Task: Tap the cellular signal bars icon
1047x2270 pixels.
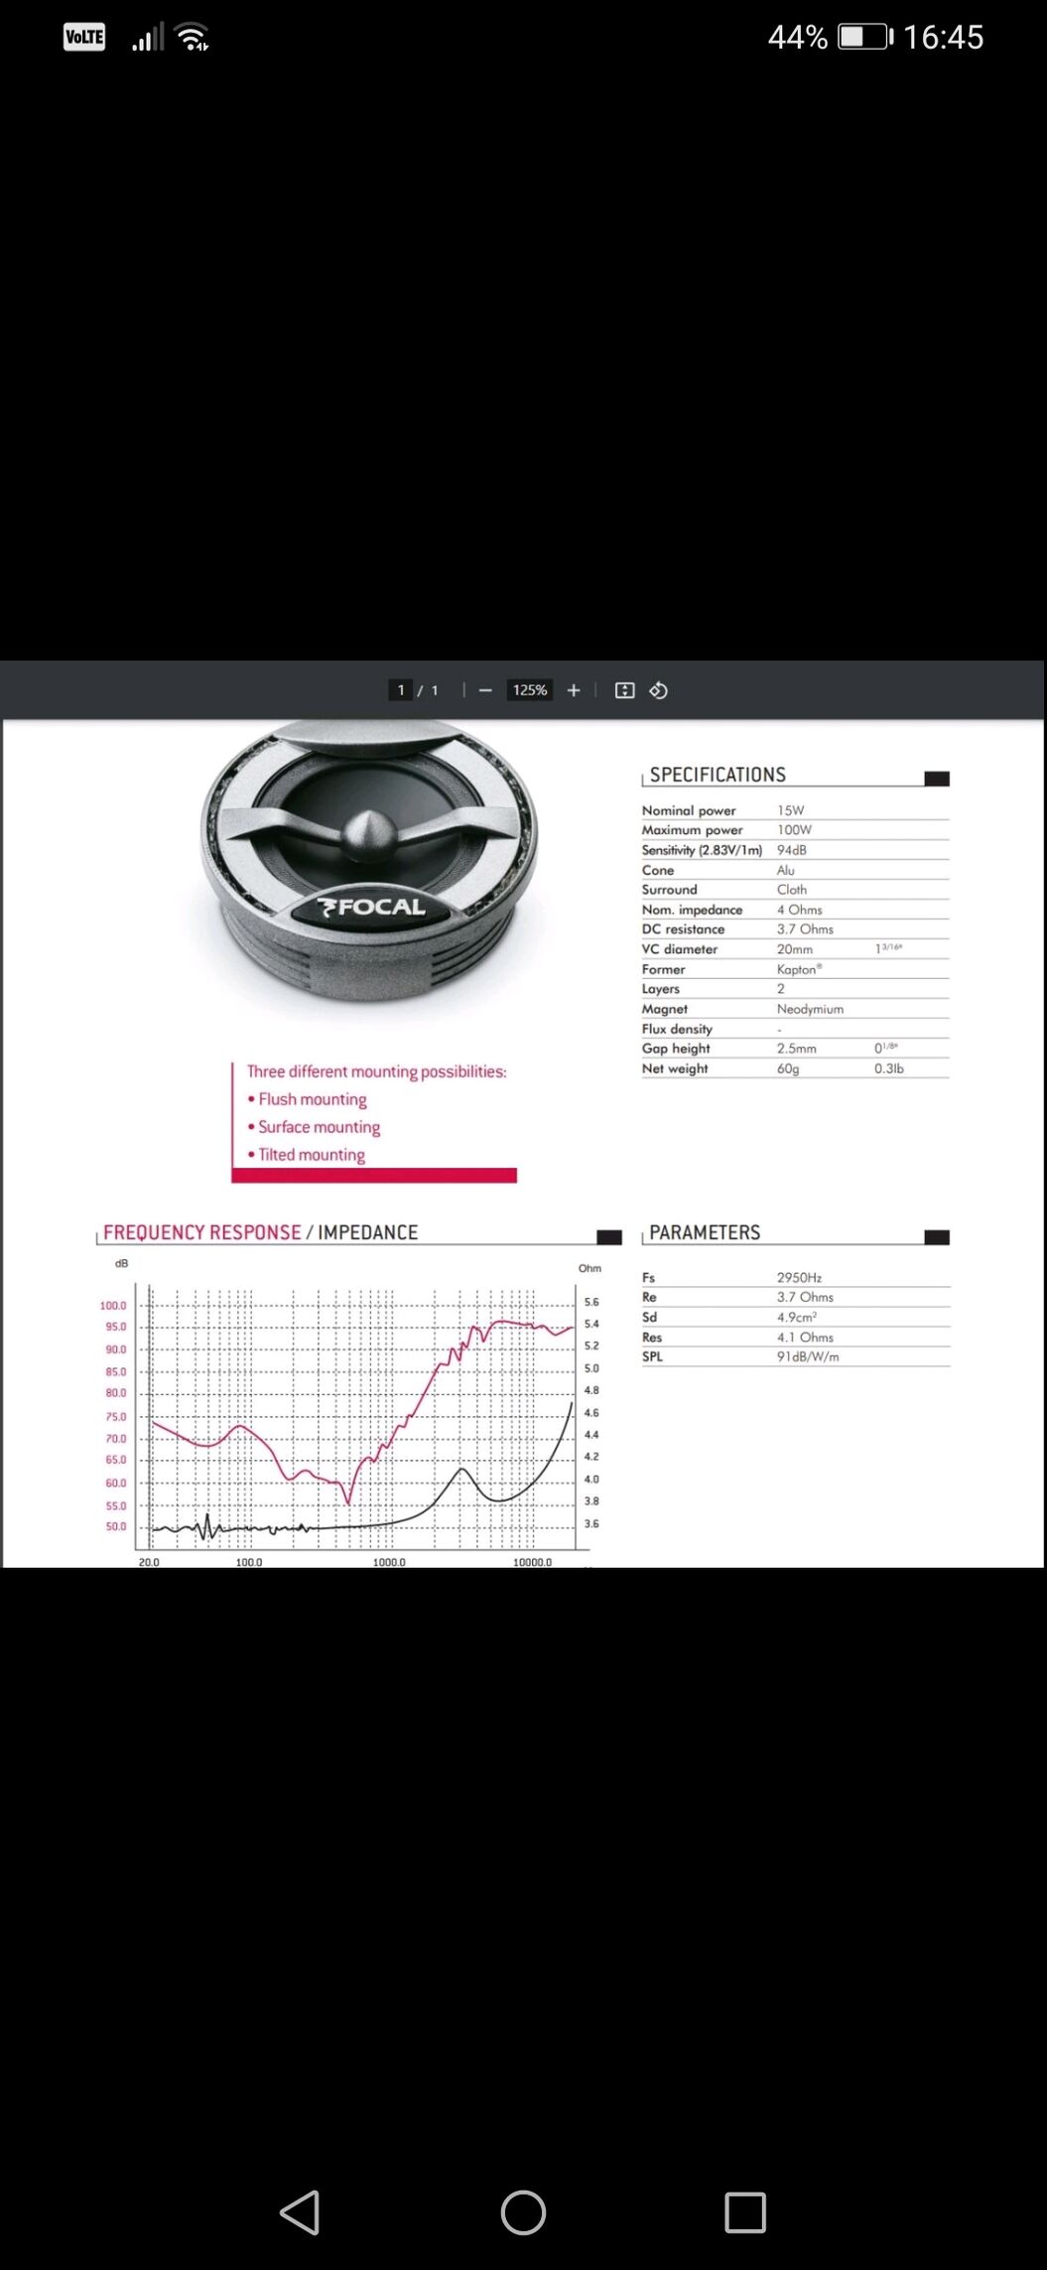Action: click(148, 37)
